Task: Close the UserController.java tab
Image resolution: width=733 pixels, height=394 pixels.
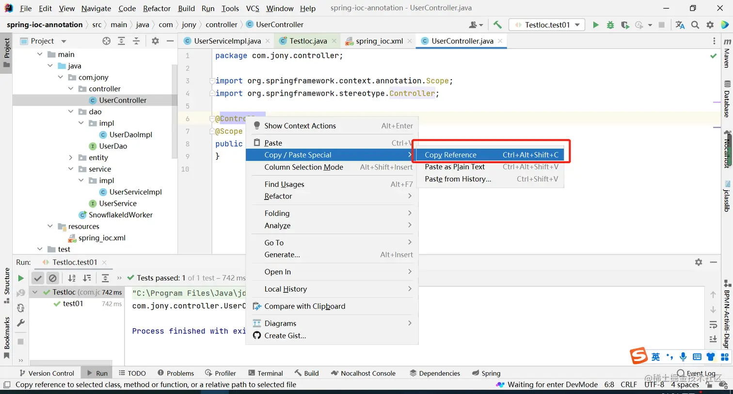Action: [x=499, y=41]
